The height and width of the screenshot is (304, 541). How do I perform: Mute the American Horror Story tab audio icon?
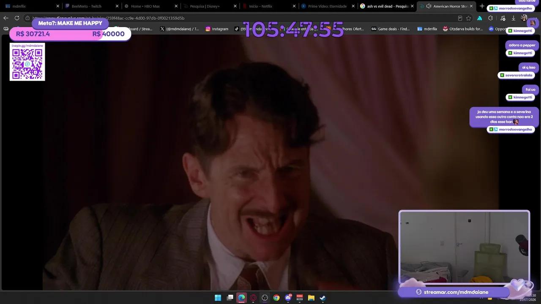[x=429, y=6]
